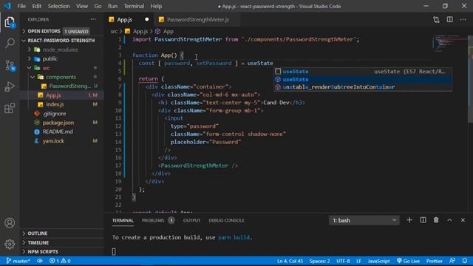Switch to the Output panel tab
Viewport: 473px width, 266px height.
point(191,220)
